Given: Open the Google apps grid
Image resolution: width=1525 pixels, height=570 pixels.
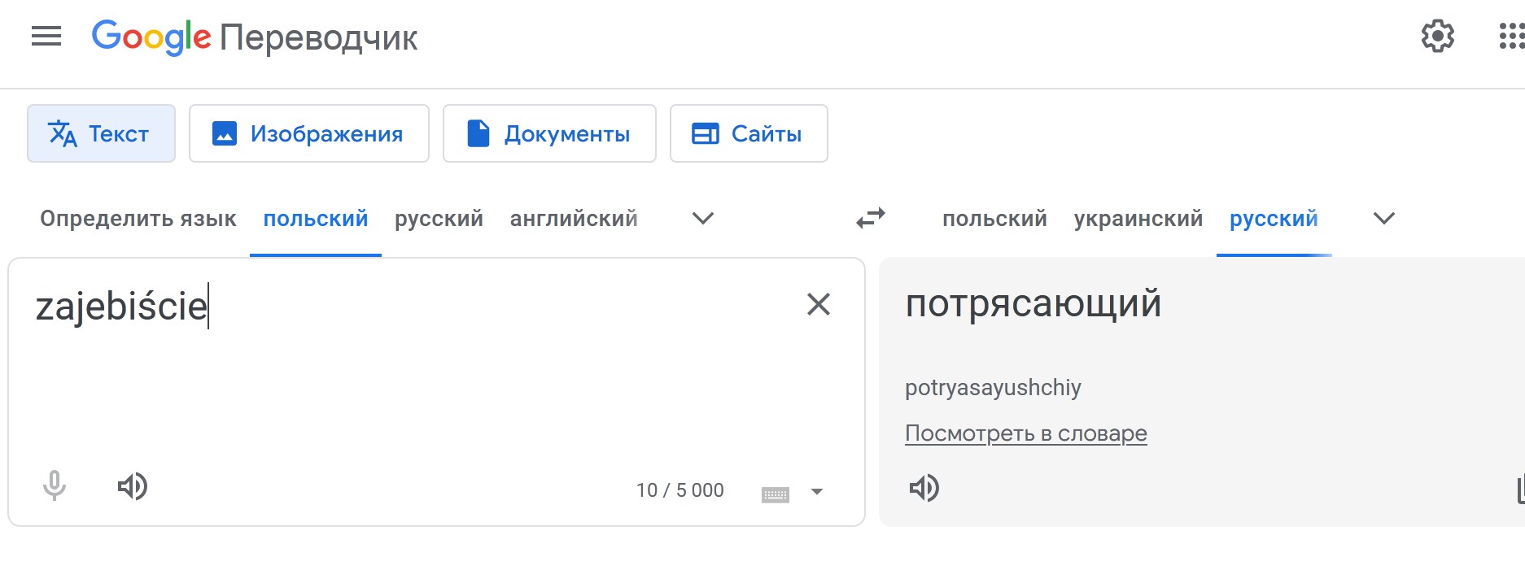Looking at the screenshot, I should (x=1511, y=37).
